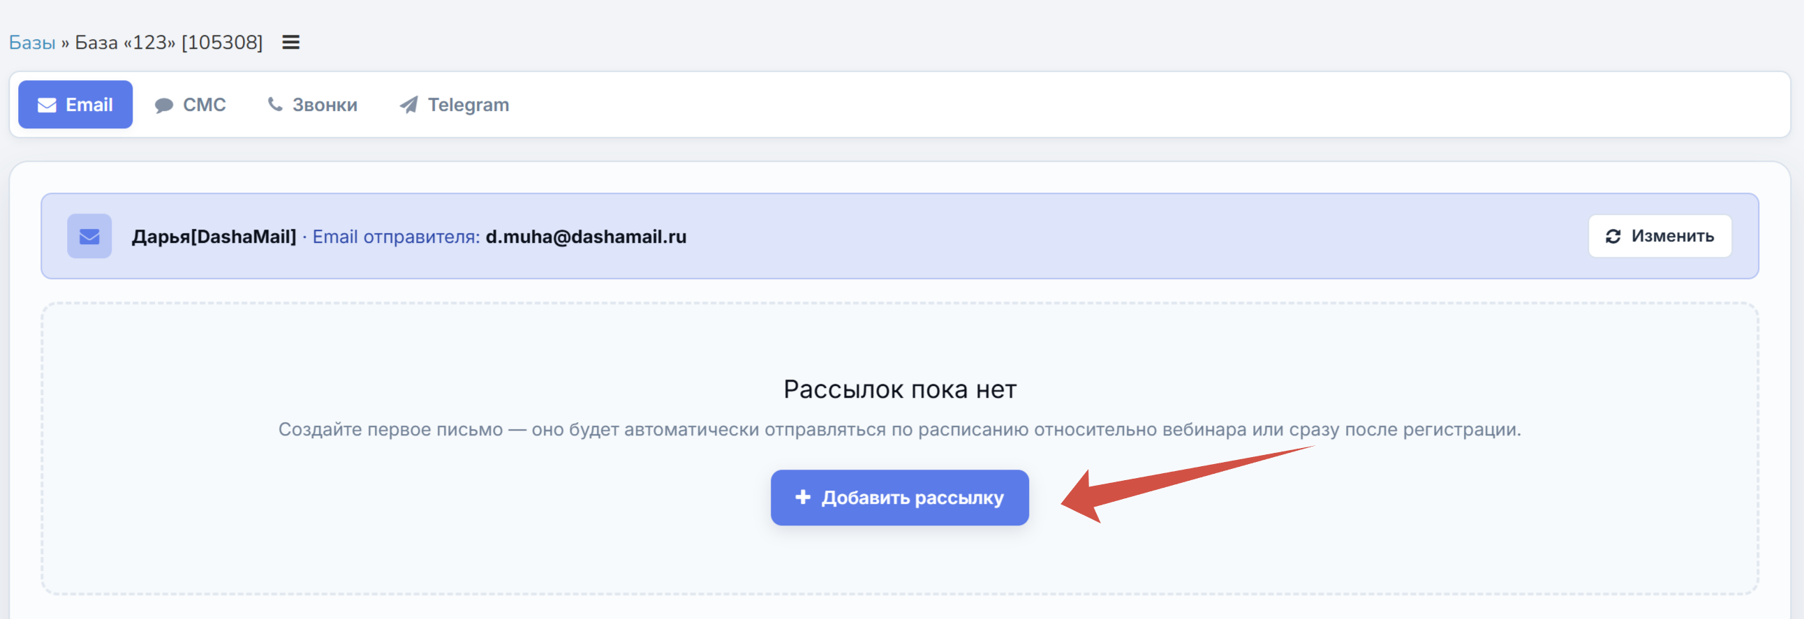Click the sender name Дарья[DashaMail]

pos(214,237)
